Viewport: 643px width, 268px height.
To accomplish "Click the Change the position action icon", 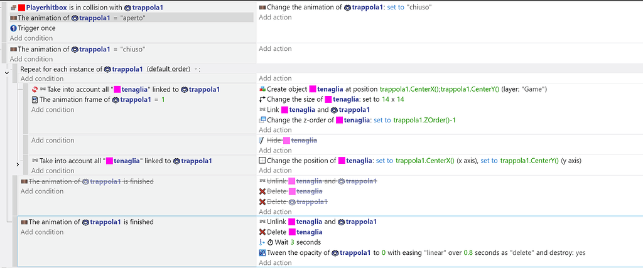I will [262, 161].
